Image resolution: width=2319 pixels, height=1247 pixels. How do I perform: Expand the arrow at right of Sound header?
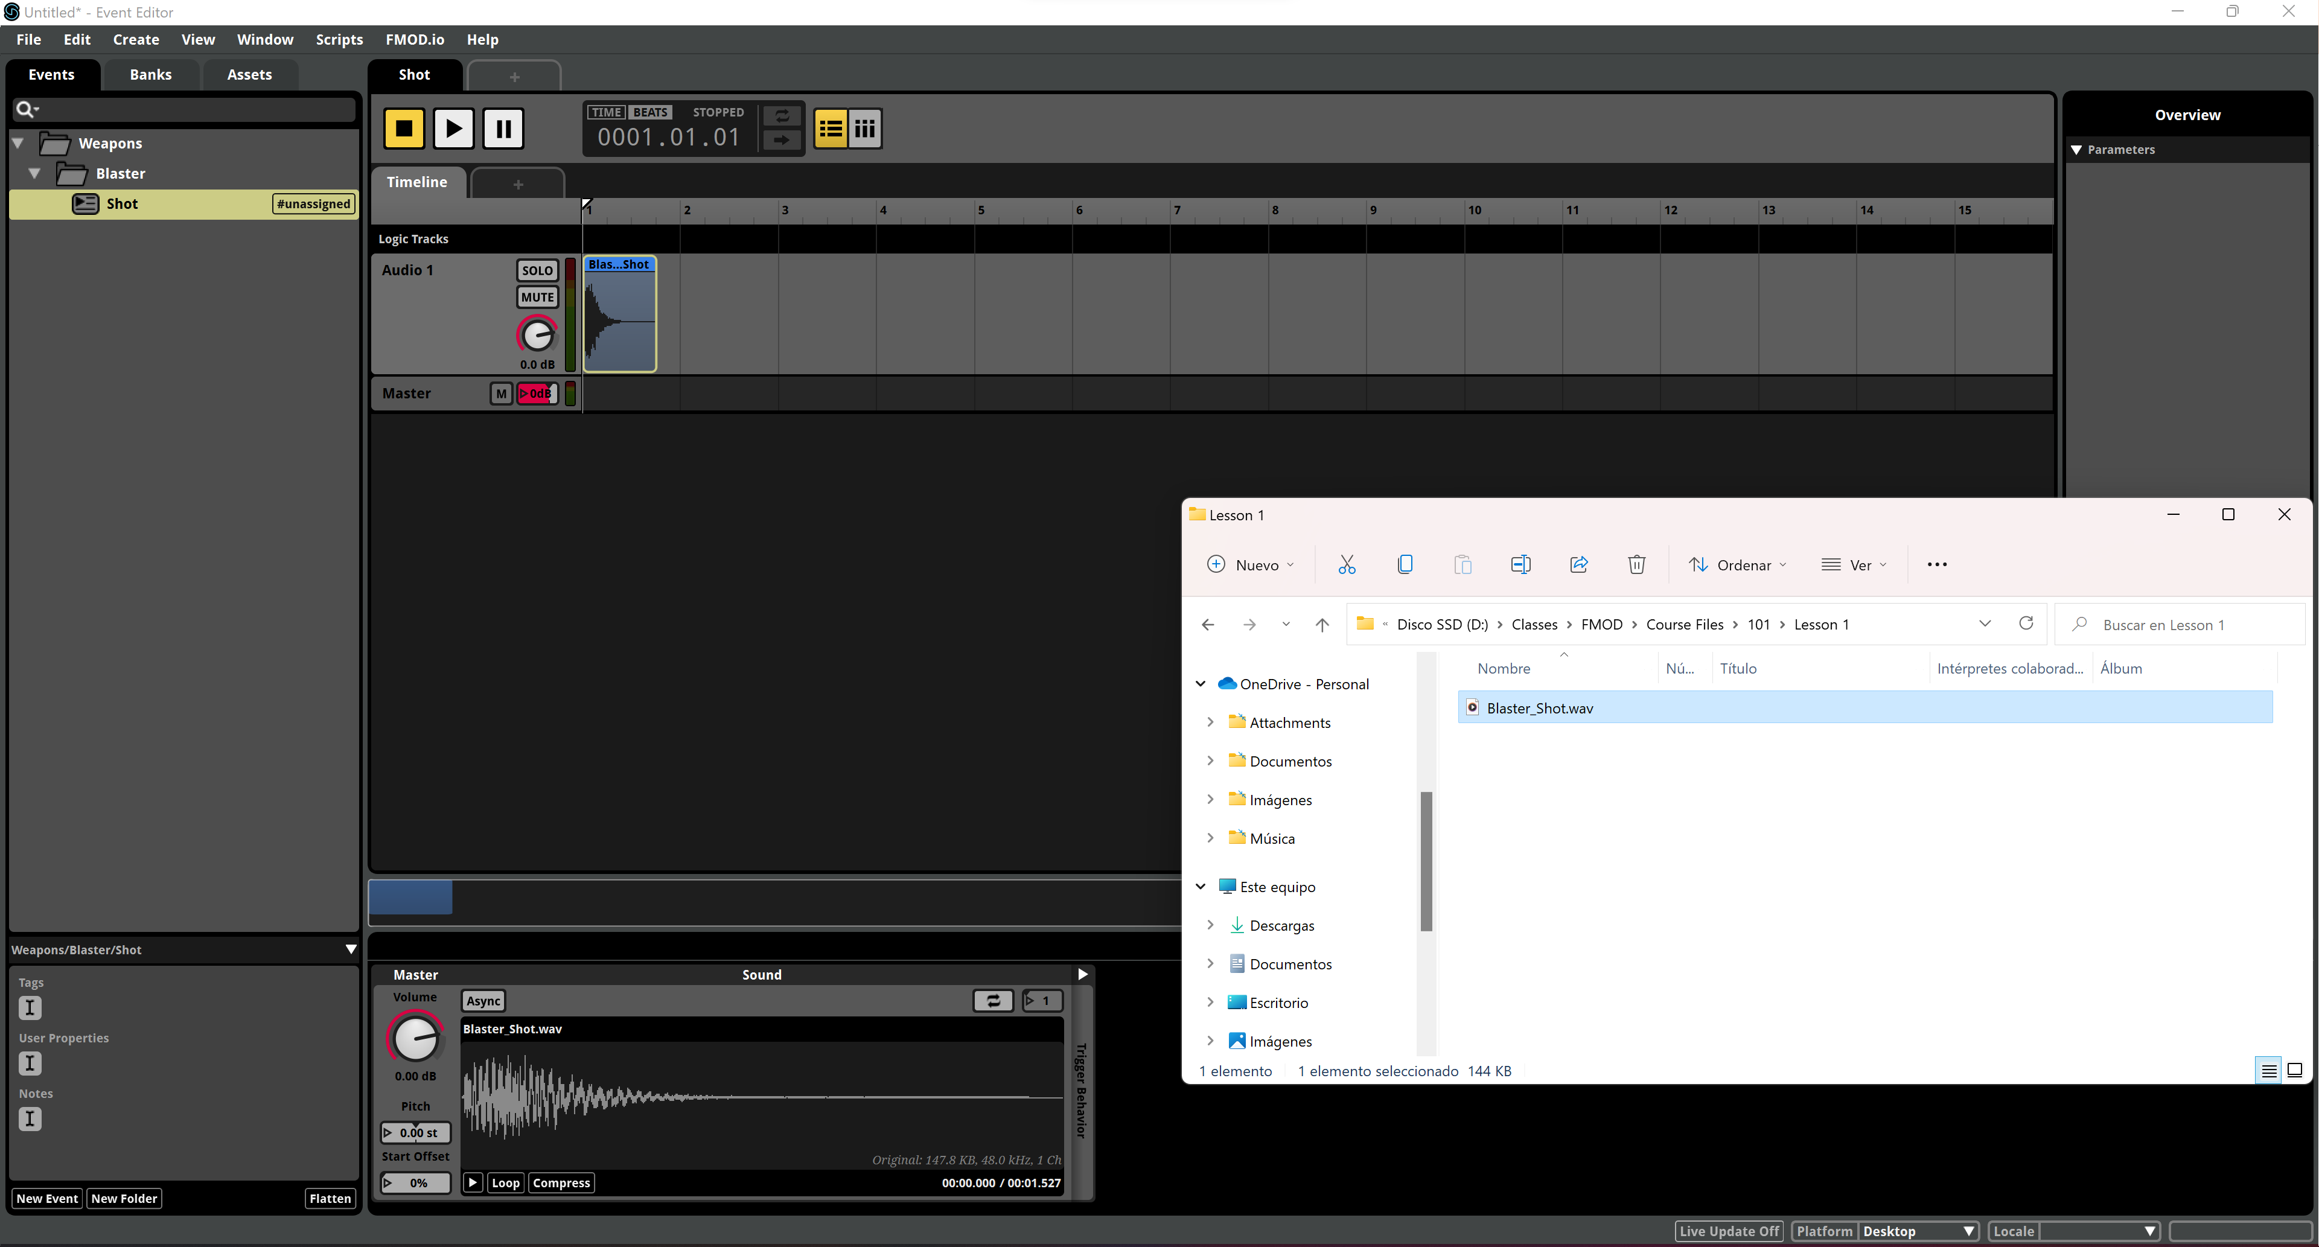pyautogui.click(x=1082, y=974)
